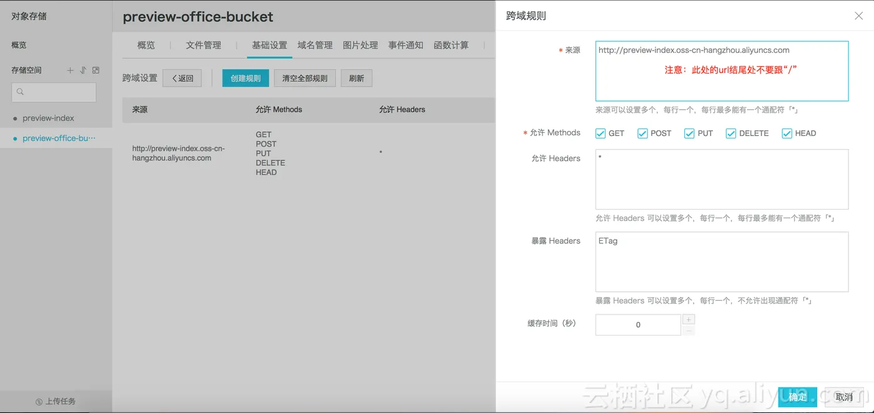Focus the 允许 Headers text area
The height and width of the screenshot is (413, 874).
pyautogui.click(x=722, y=179)
